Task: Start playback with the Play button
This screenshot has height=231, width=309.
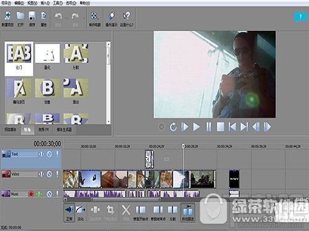Action: [x=197, y=127]
